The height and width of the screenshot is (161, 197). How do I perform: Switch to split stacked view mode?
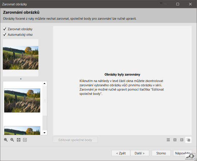click(x=168, y=140)
